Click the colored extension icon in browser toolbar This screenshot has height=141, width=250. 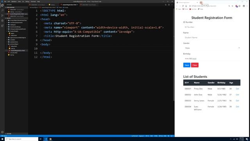236,6
